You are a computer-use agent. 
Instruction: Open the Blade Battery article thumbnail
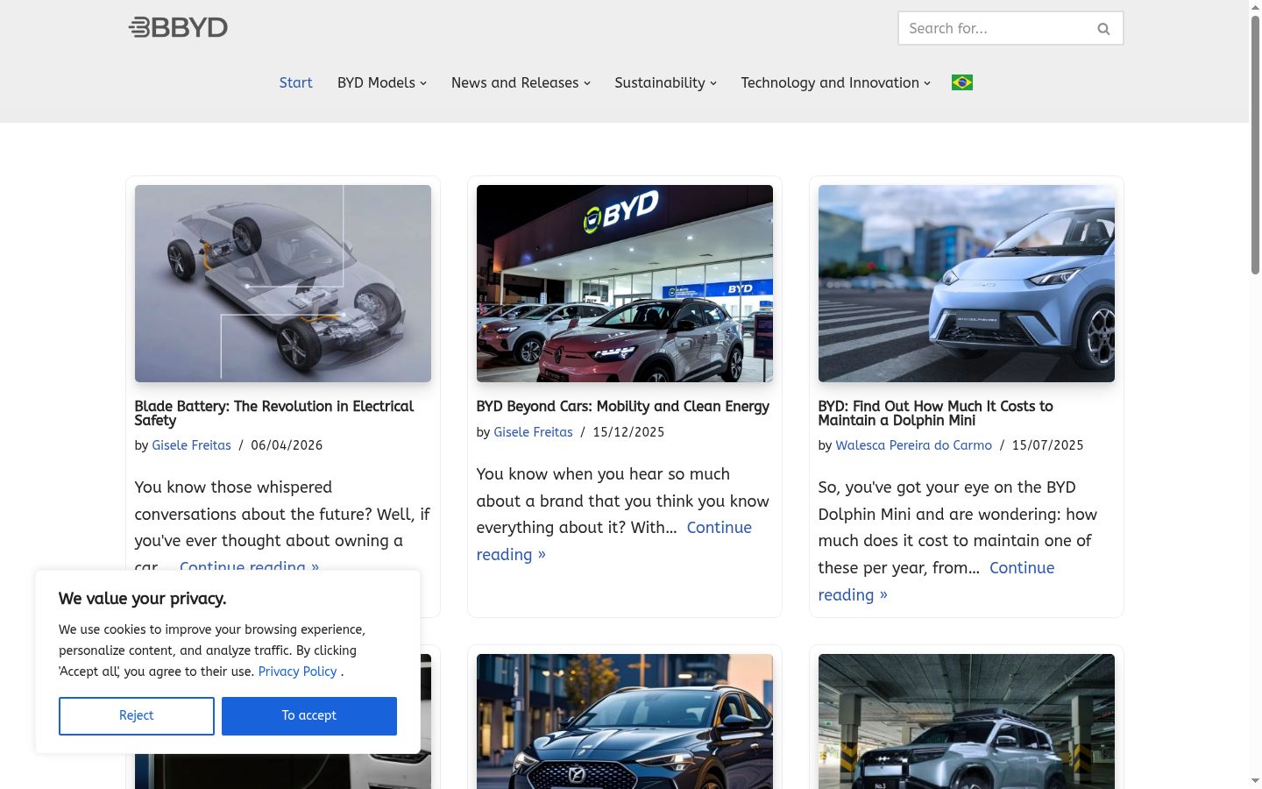tap(283, 283)
